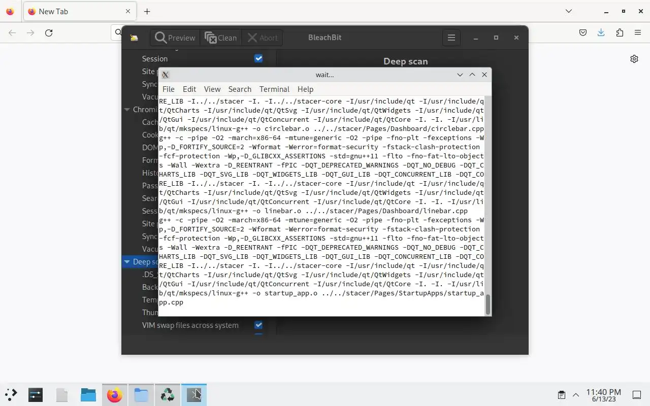
Task: Click the terminal window X icon
Action: point(165,75)
